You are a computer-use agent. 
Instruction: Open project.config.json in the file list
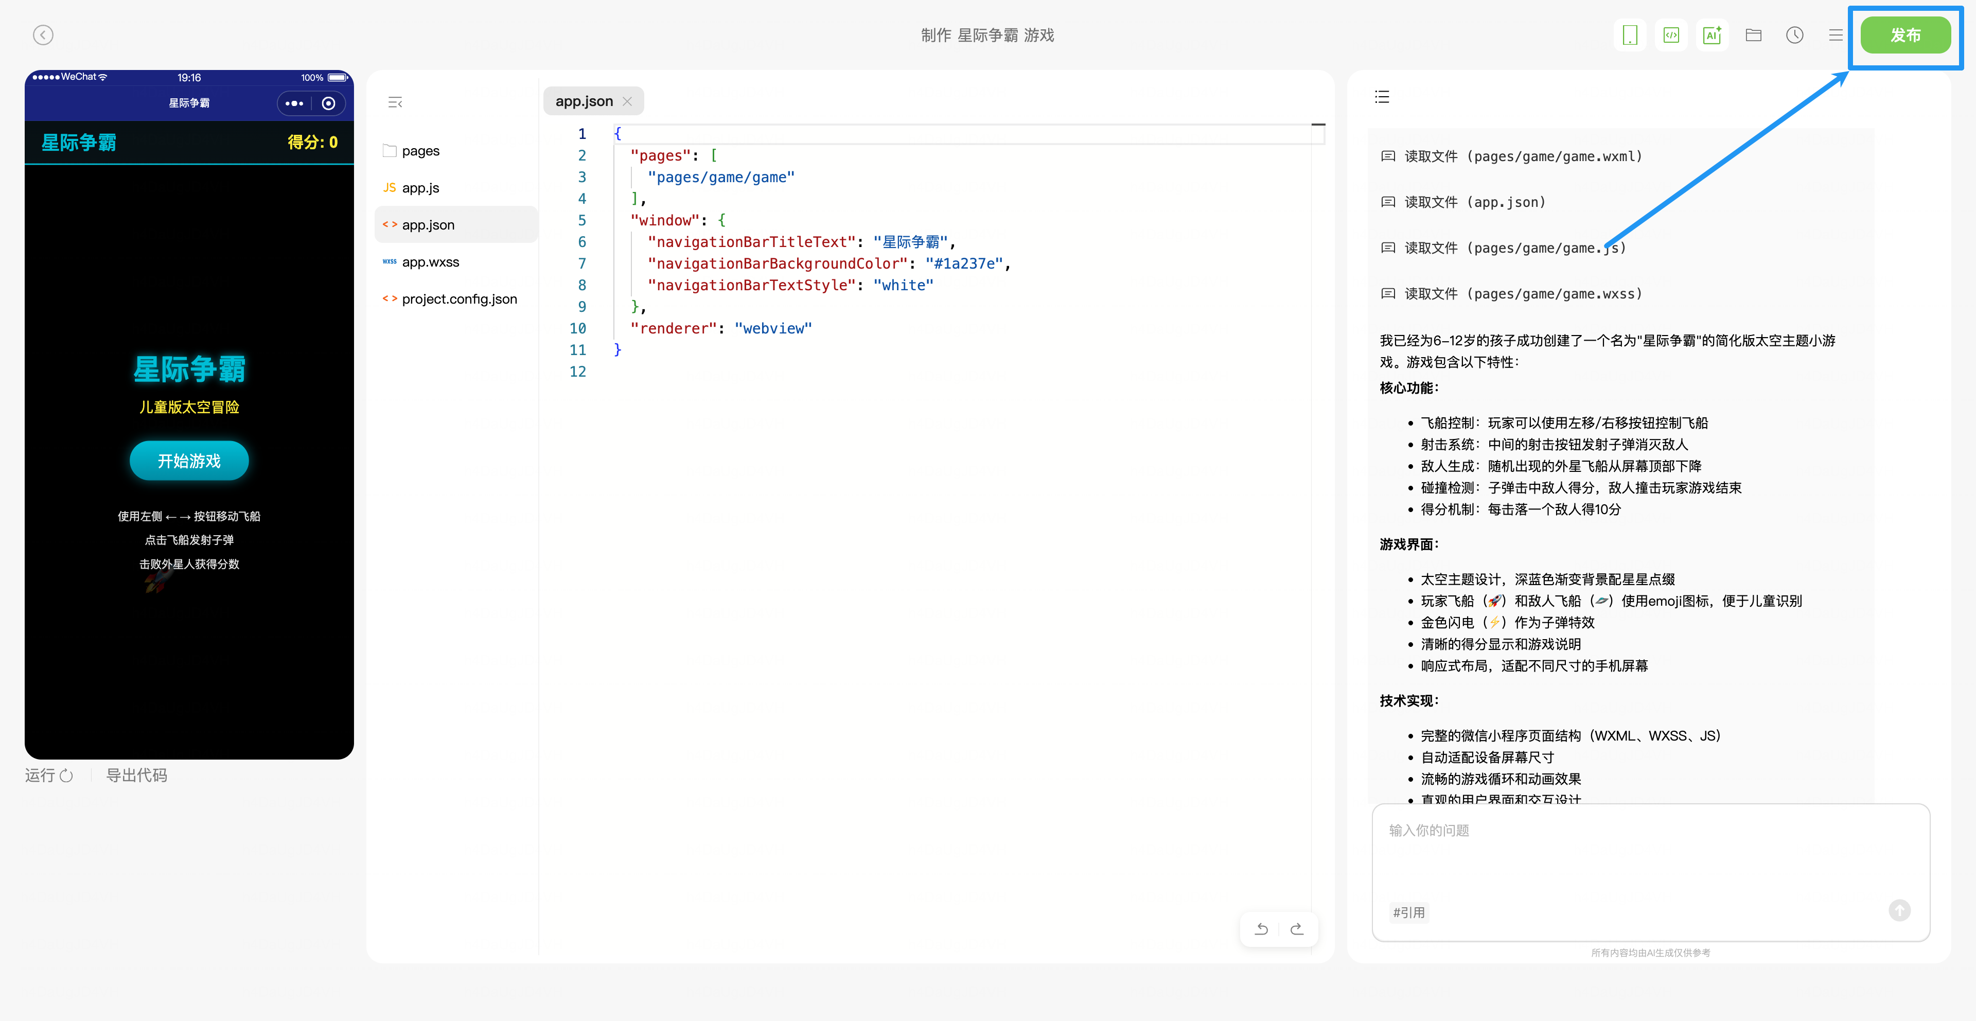458,299
